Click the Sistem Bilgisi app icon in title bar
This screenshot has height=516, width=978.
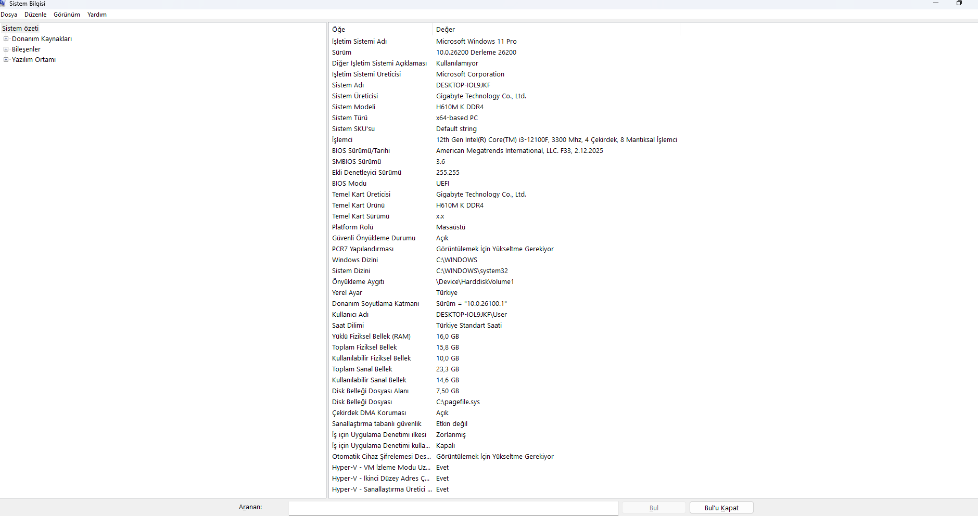click(3, 3)
